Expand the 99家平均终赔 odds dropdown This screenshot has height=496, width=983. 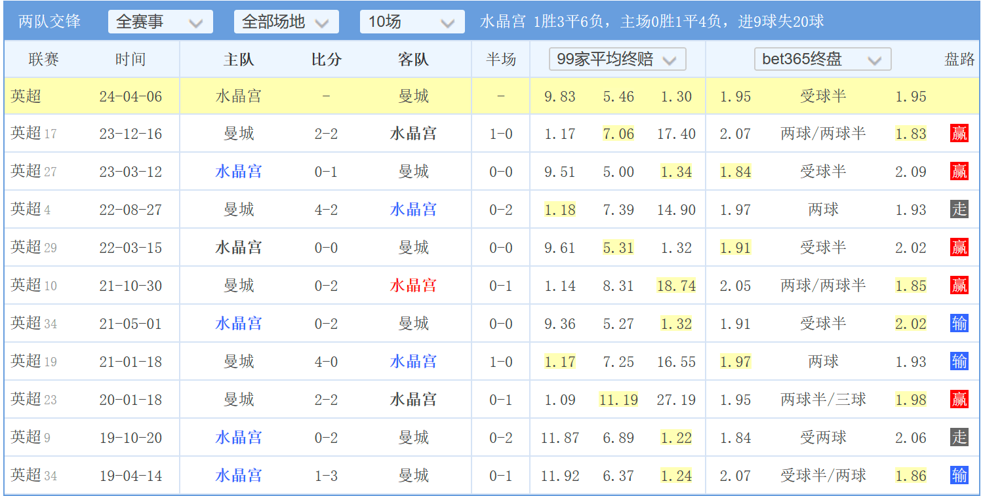(x=617, y=60)
